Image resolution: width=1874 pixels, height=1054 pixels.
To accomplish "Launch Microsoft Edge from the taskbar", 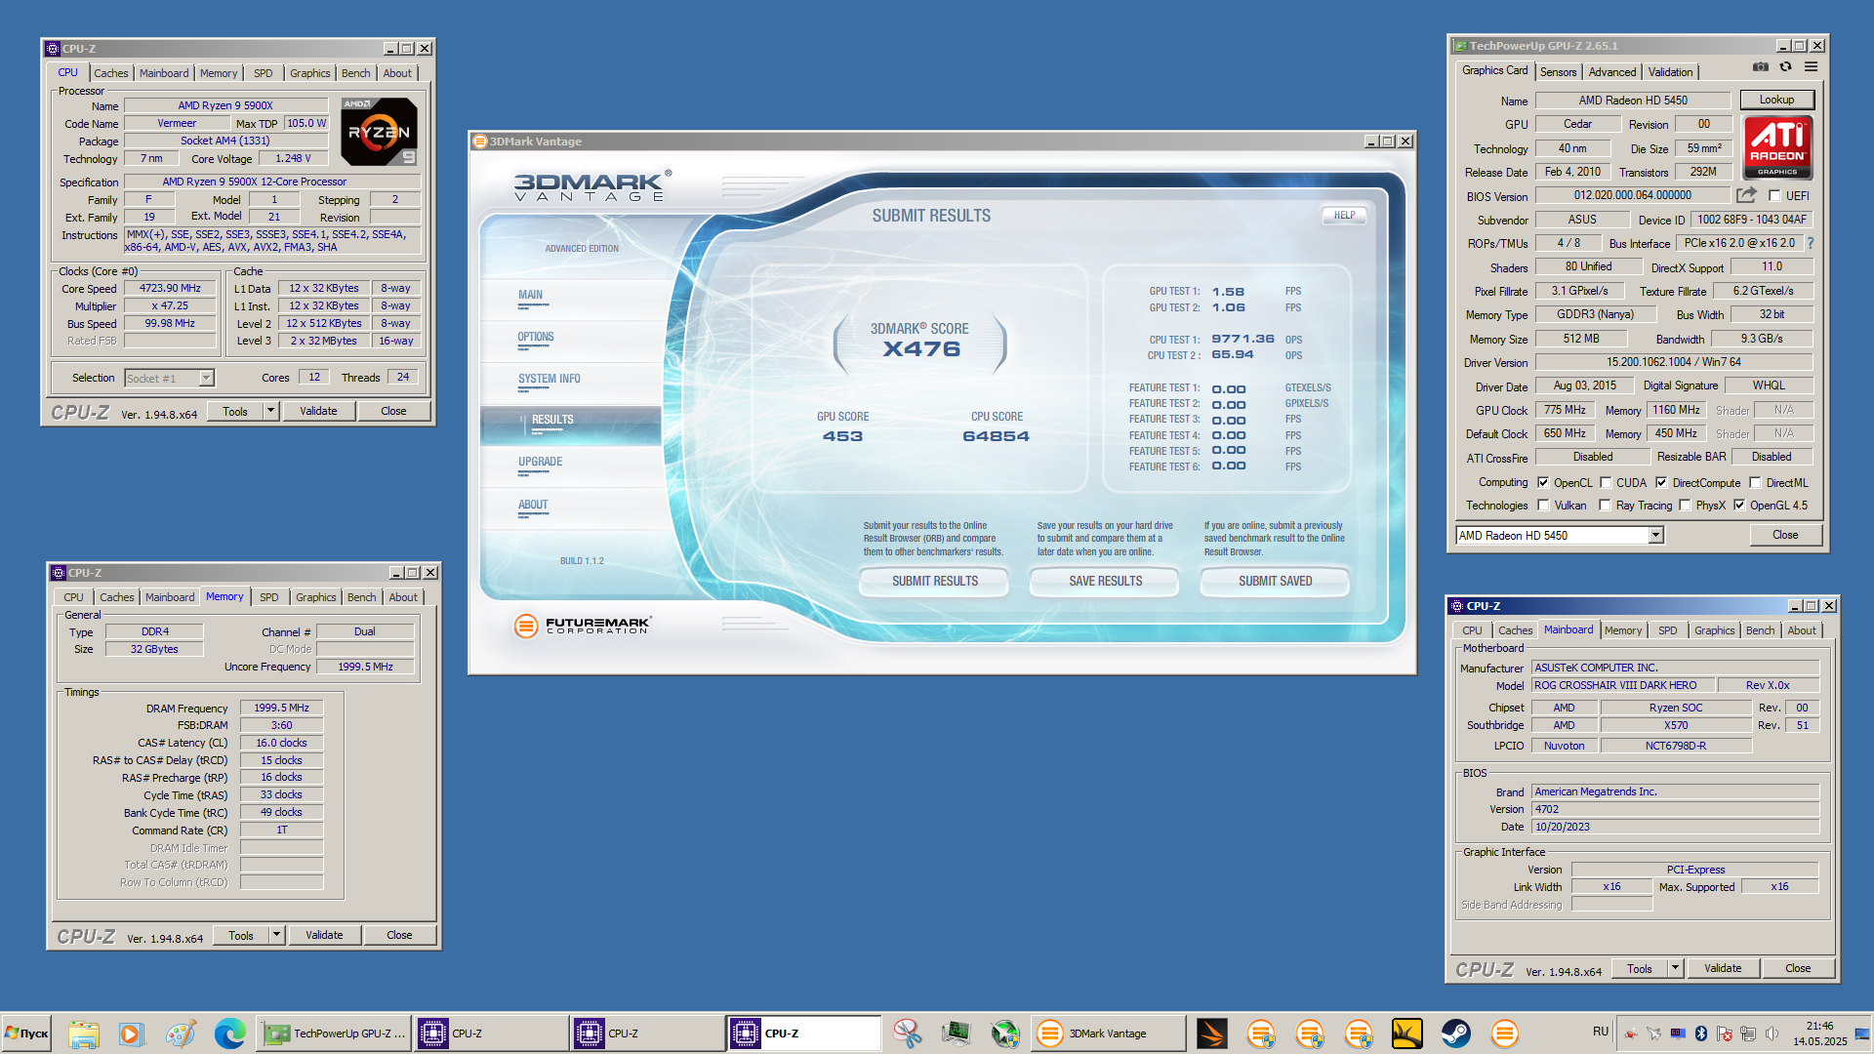I will coord(229,1034).
